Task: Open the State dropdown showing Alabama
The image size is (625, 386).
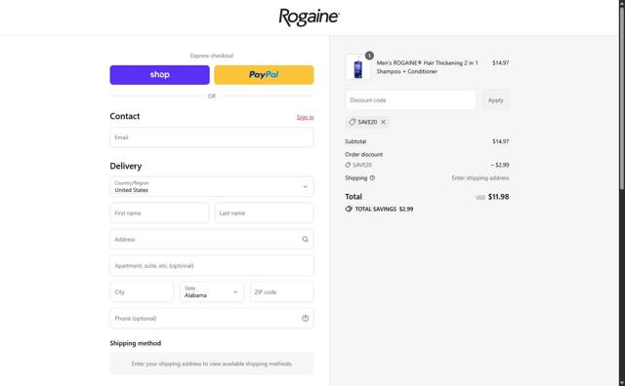Action: click(212, 292)
